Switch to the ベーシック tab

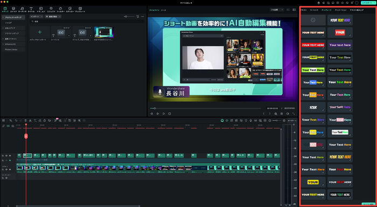(x=314, y=10)
